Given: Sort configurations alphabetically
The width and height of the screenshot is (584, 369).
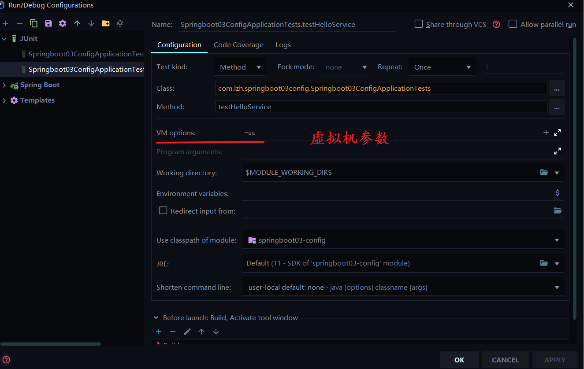Looking at the screenshot, I should (120, 23).
